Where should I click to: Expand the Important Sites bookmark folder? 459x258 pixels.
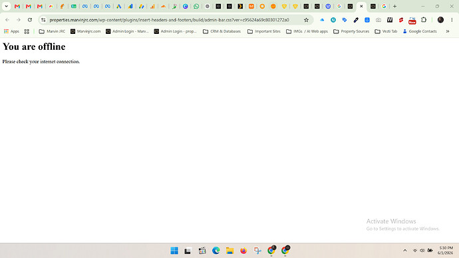(x=264, y=31)
